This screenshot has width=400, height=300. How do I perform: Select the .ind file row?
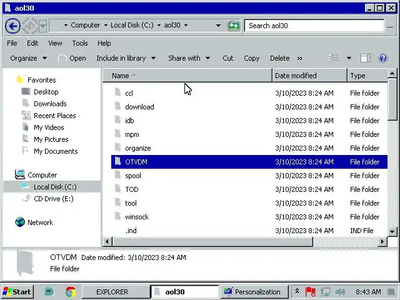click(249, 231)
